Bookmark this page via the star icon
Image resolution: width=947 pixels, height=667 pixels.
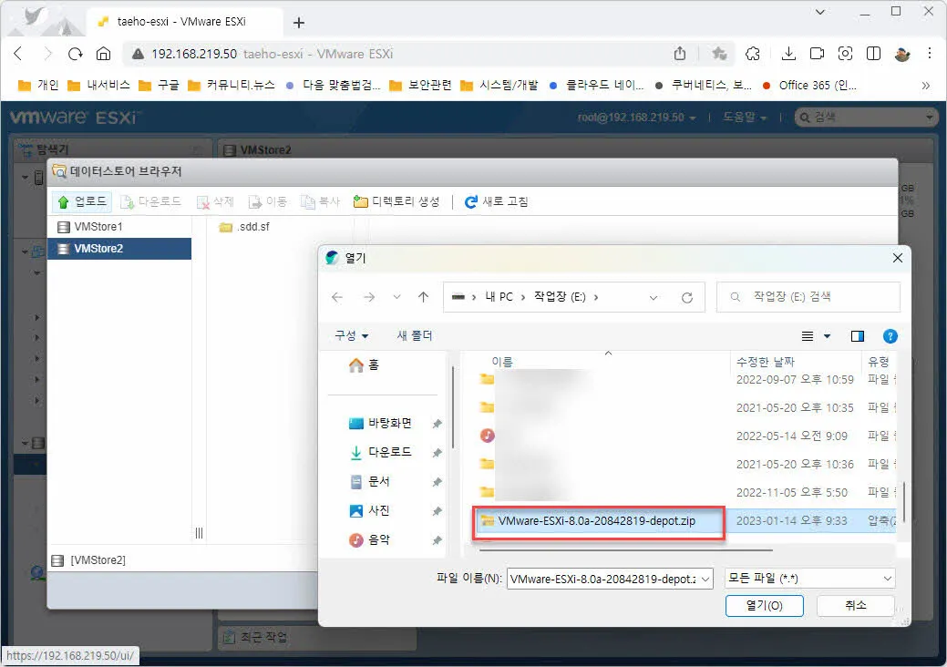coord(716,54)
